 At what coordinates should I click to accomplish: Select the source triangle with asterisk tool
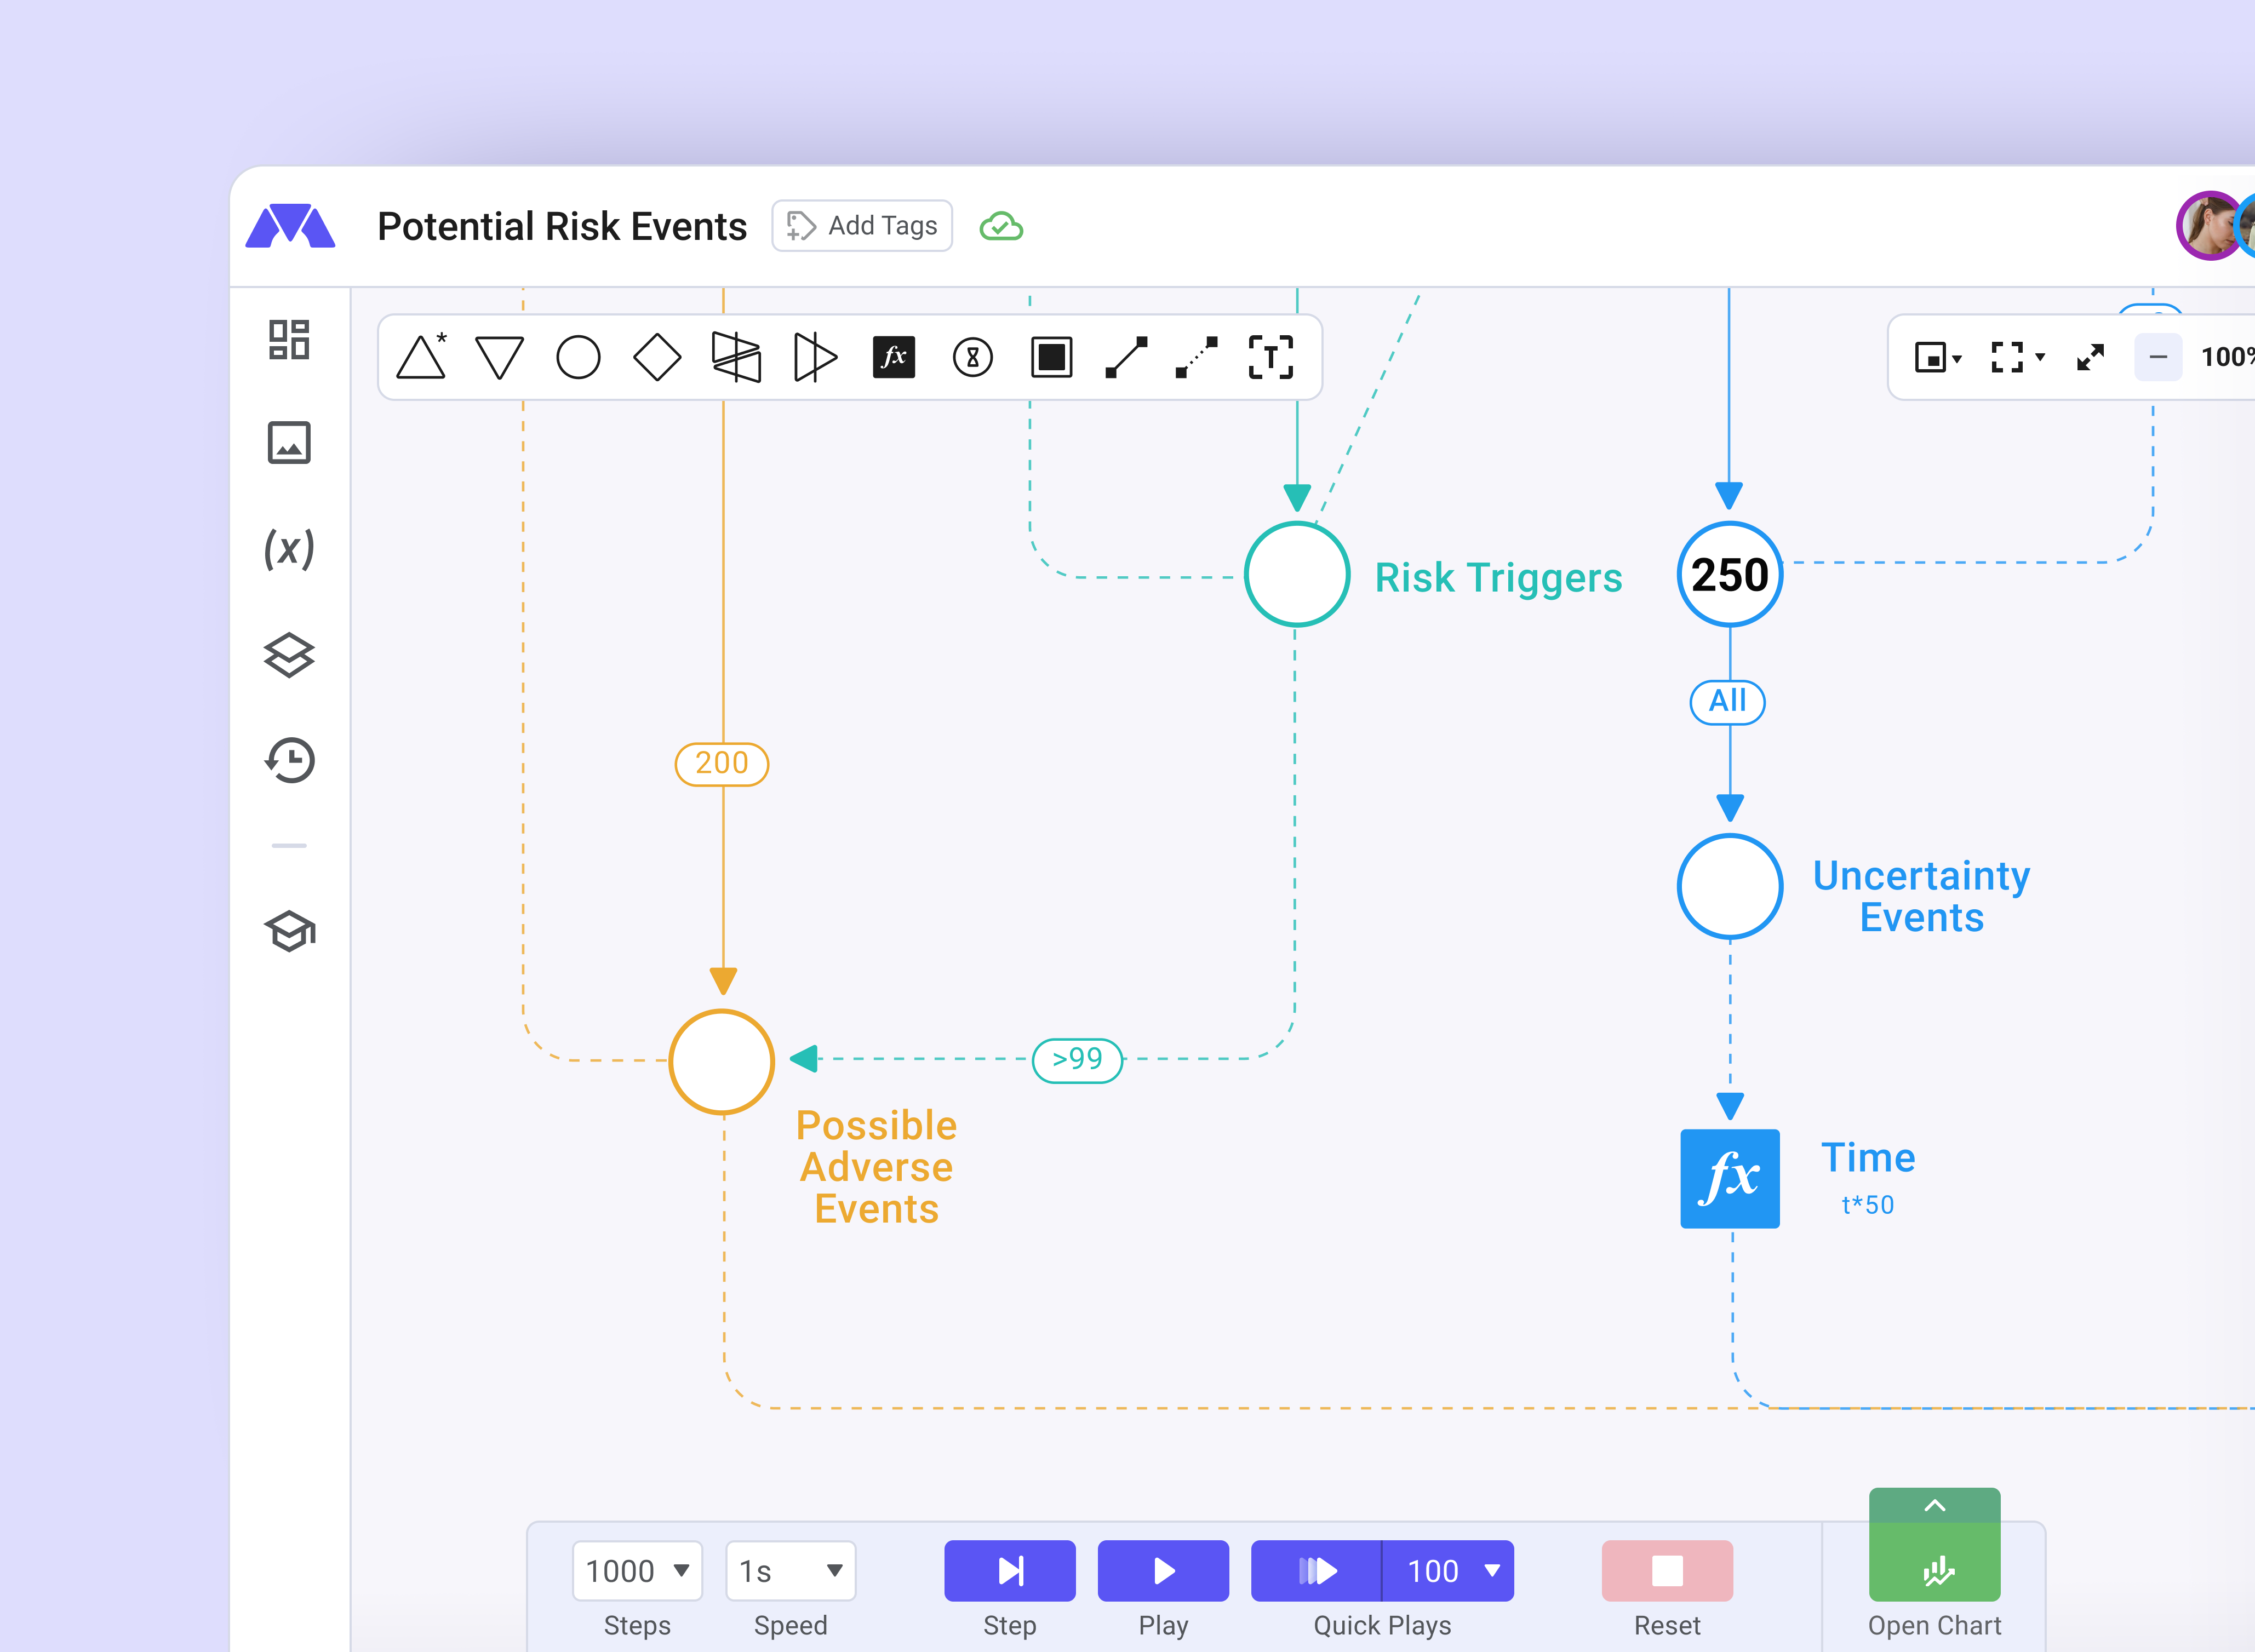(421, 357)
